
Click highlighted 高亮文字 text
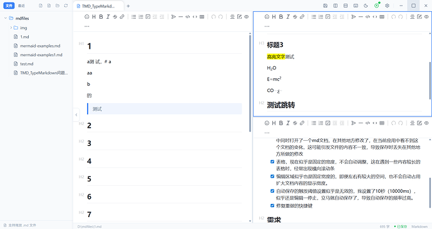275,57
